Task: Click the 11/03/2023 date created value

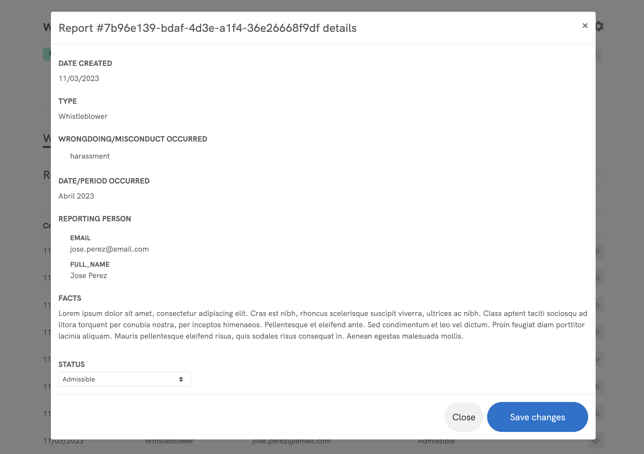Action: point(79,79)
